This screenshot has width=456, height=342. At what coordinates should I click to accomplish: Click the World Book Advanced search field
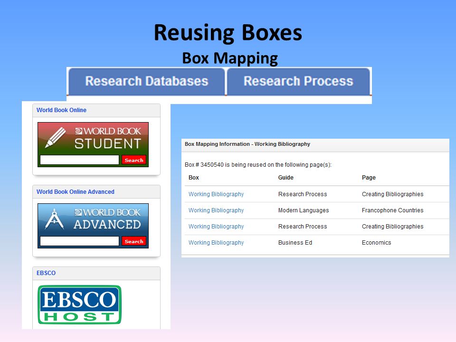pyautogui.click(x=79, y=241)
